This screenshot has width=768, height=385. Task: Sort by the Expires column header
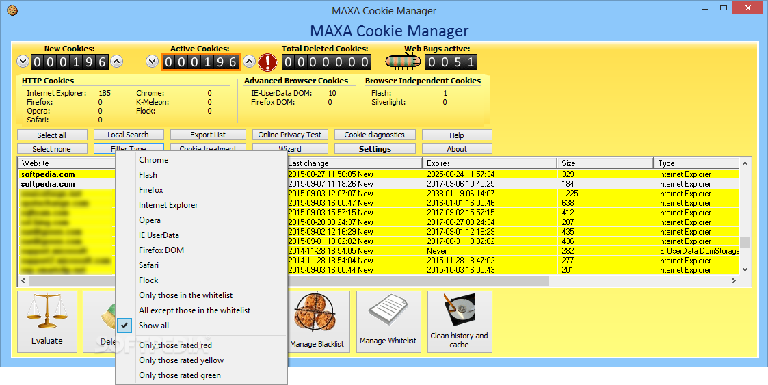[x=489, y=163]
